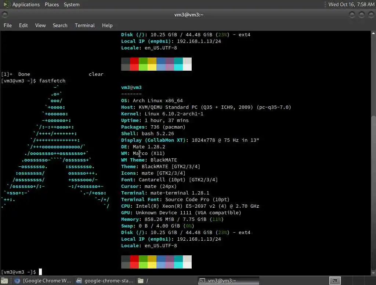Screen dimensions: 376x285
Task: Click the 'WM Theme: BlackMATE' line
Action: [149, 160]
